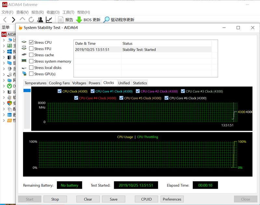Enable the Stress cache checkbox

tap(31, 55)
